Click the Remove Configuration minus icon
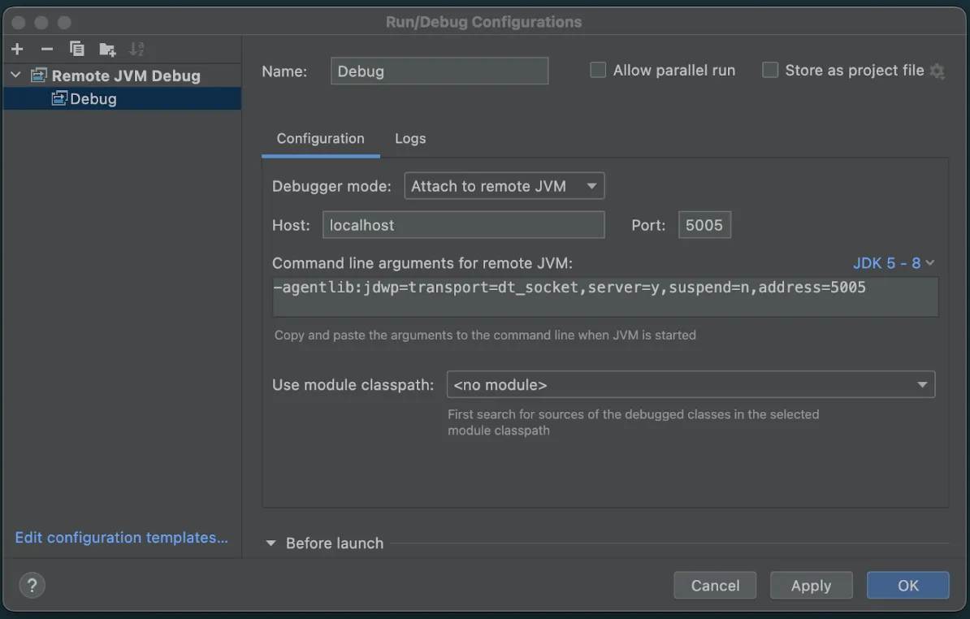The image size is (970, 619). 47,49
